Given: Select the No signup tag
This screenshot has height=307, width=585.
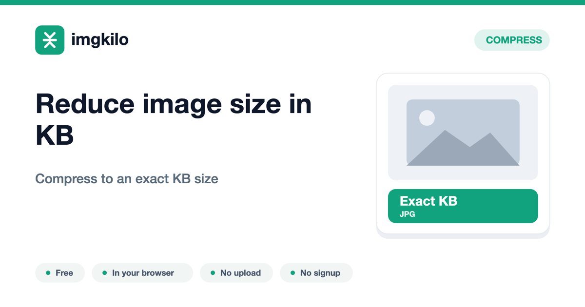Looking at the screenshot, I should point(316,273).
